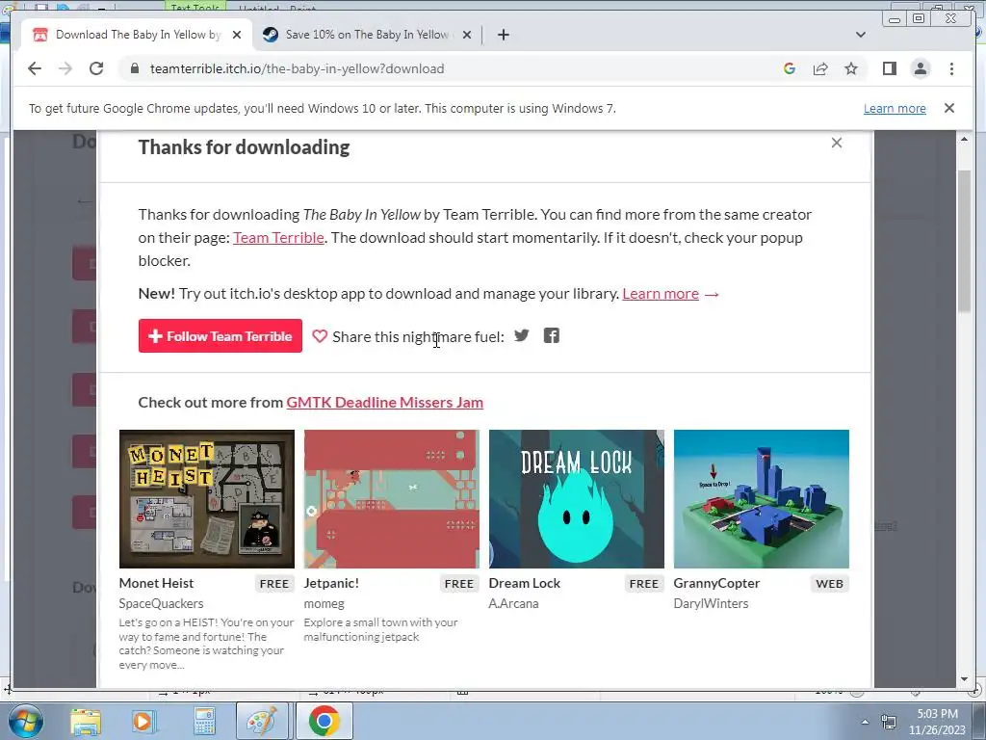Click the Google icon in the address bar
Image resolution: width=986 pixels, height=740 pixels.
pyautogui.click(x=790, y=68)
